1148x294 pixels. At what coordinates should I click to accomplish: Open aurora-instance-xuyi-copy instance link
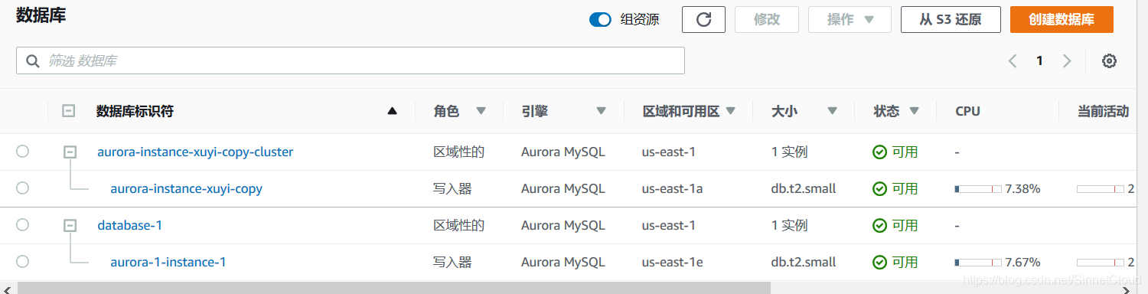click(x=186, y=188)
